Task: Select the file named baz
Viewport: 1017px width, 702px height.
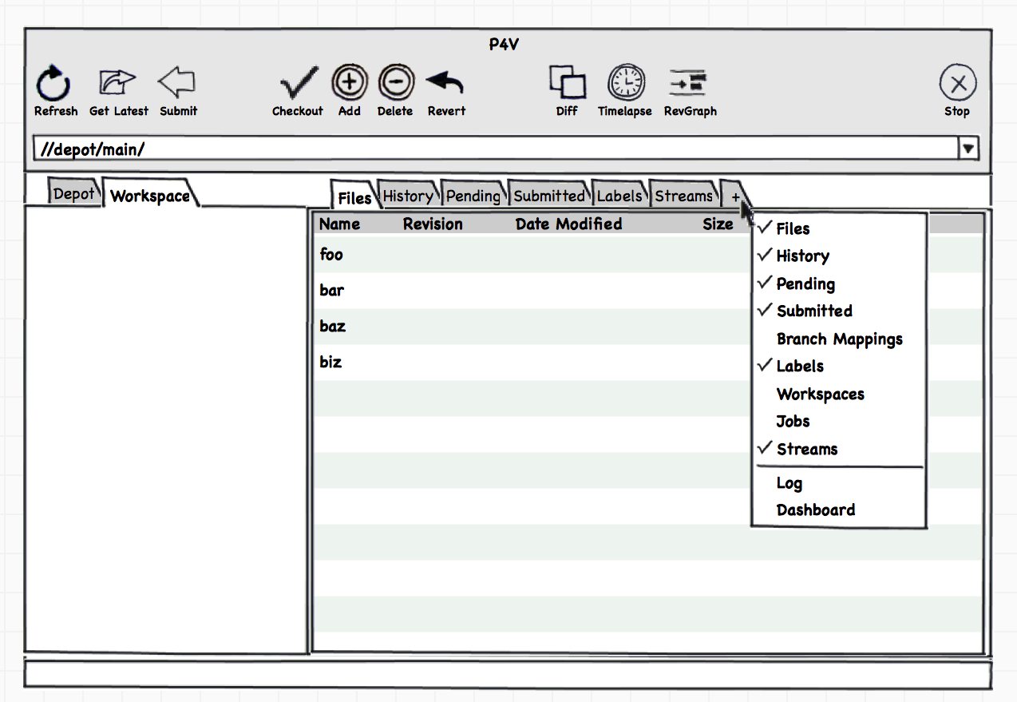Action: [332, 327]
